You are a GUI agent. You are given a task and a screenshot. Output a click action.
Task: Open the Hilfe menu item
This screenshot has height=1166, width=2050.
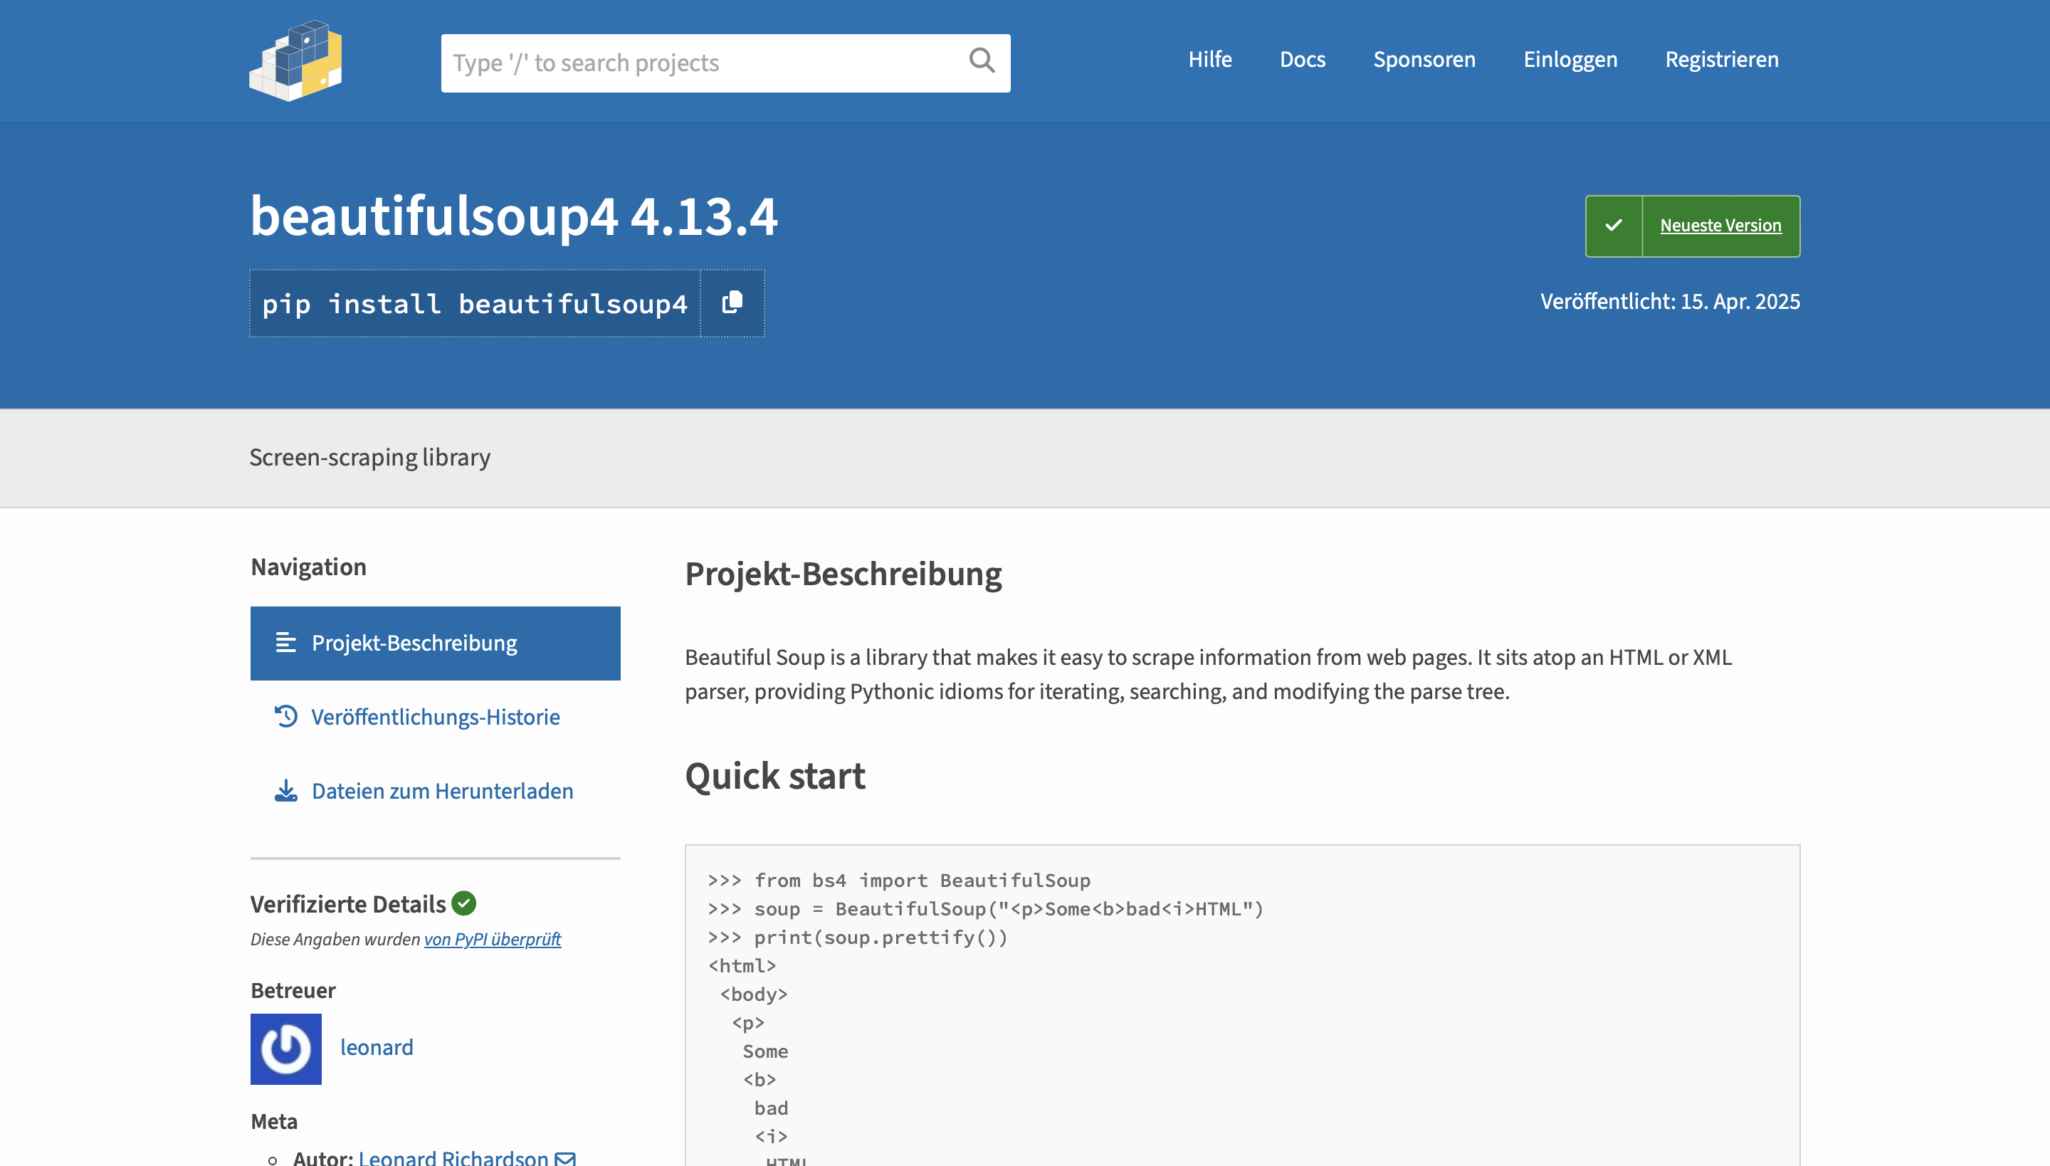(x=1210, y=59)
